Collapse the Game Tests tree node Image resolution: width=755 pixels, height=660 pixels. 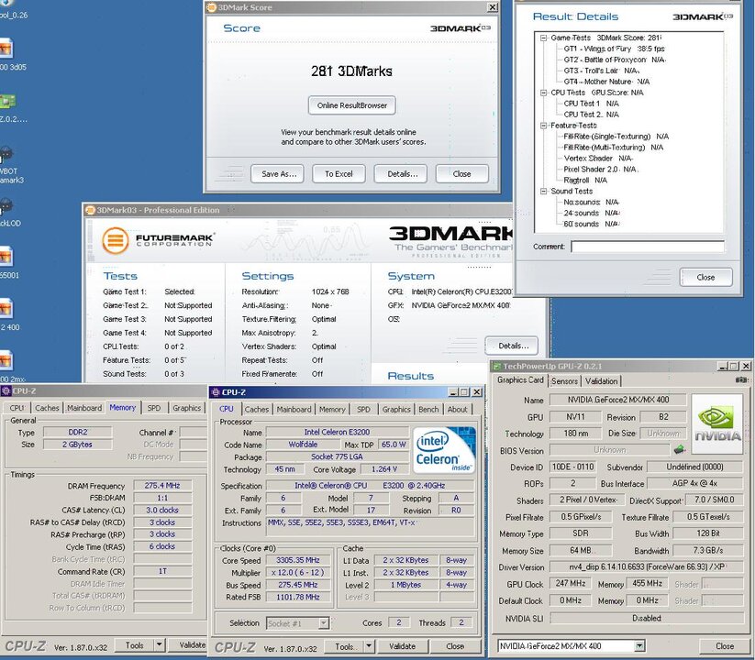[x=544, y=38]
